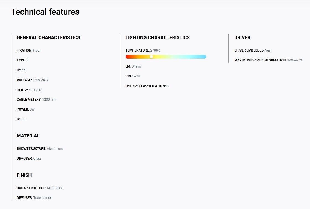The height and width of the screenshot is (209, 310).
Task: Click the 'VOLTAGE: 220V-240V' line
Action: (x=33, y=80)
